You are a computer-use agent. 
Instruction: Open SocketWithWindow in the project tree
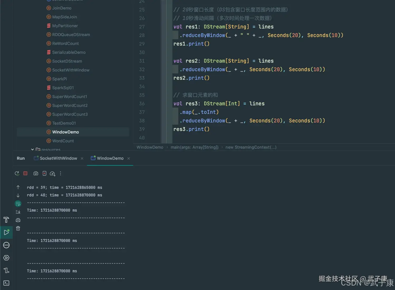68,70
